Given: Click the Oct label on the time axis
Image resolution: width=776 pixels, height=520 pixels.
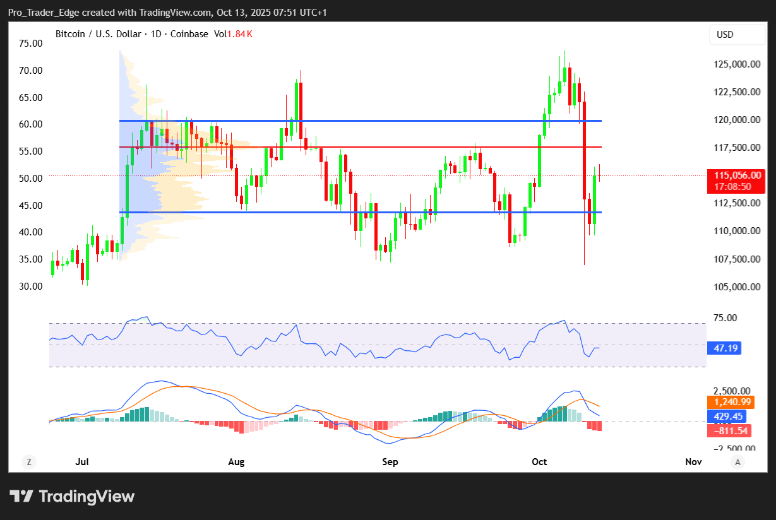Looking at the screenshot, I should 539,462.
